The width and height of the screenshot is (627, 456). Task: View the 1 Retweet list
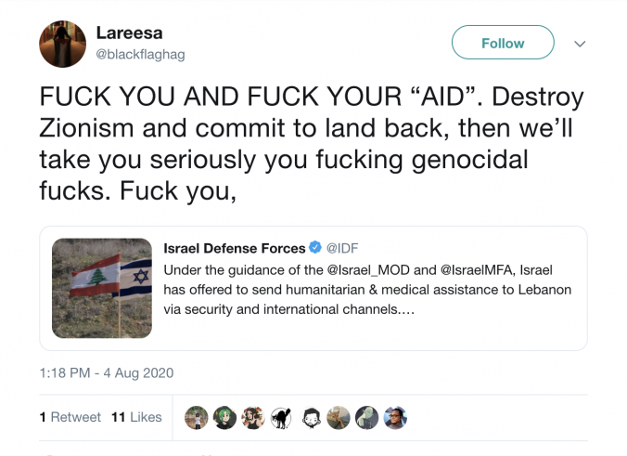pyautogui.click(x=70, y=417)
